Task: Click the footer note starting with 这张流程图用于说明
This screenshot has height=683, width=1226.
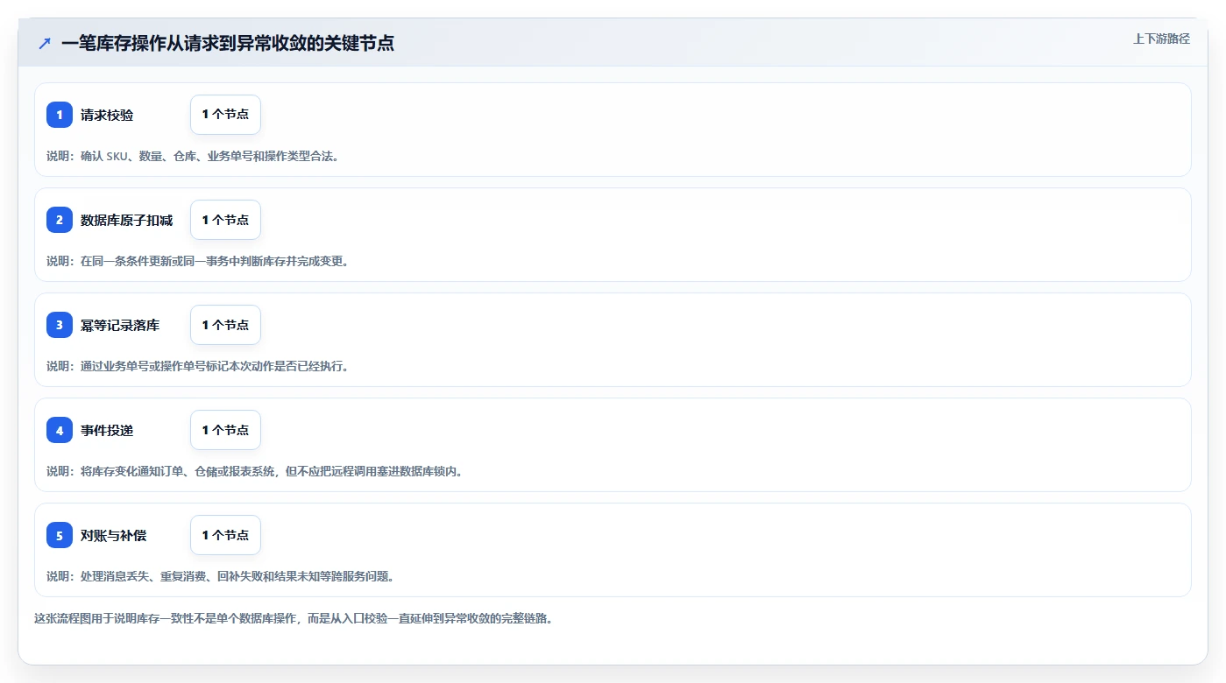Action: pos(294,618)
